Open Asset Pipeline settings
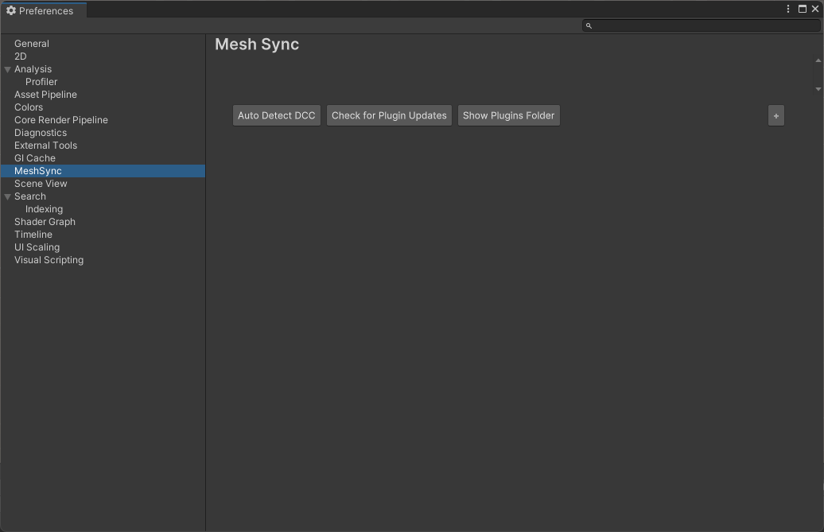This screenshot has height=532, width=824. 103,95
